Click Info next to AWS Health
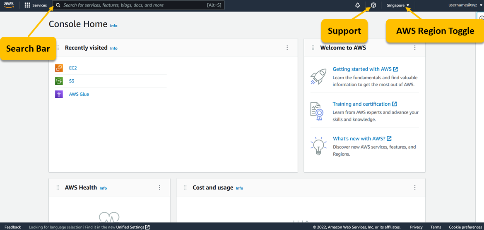 pyautogui.click(x=103, y=188)
